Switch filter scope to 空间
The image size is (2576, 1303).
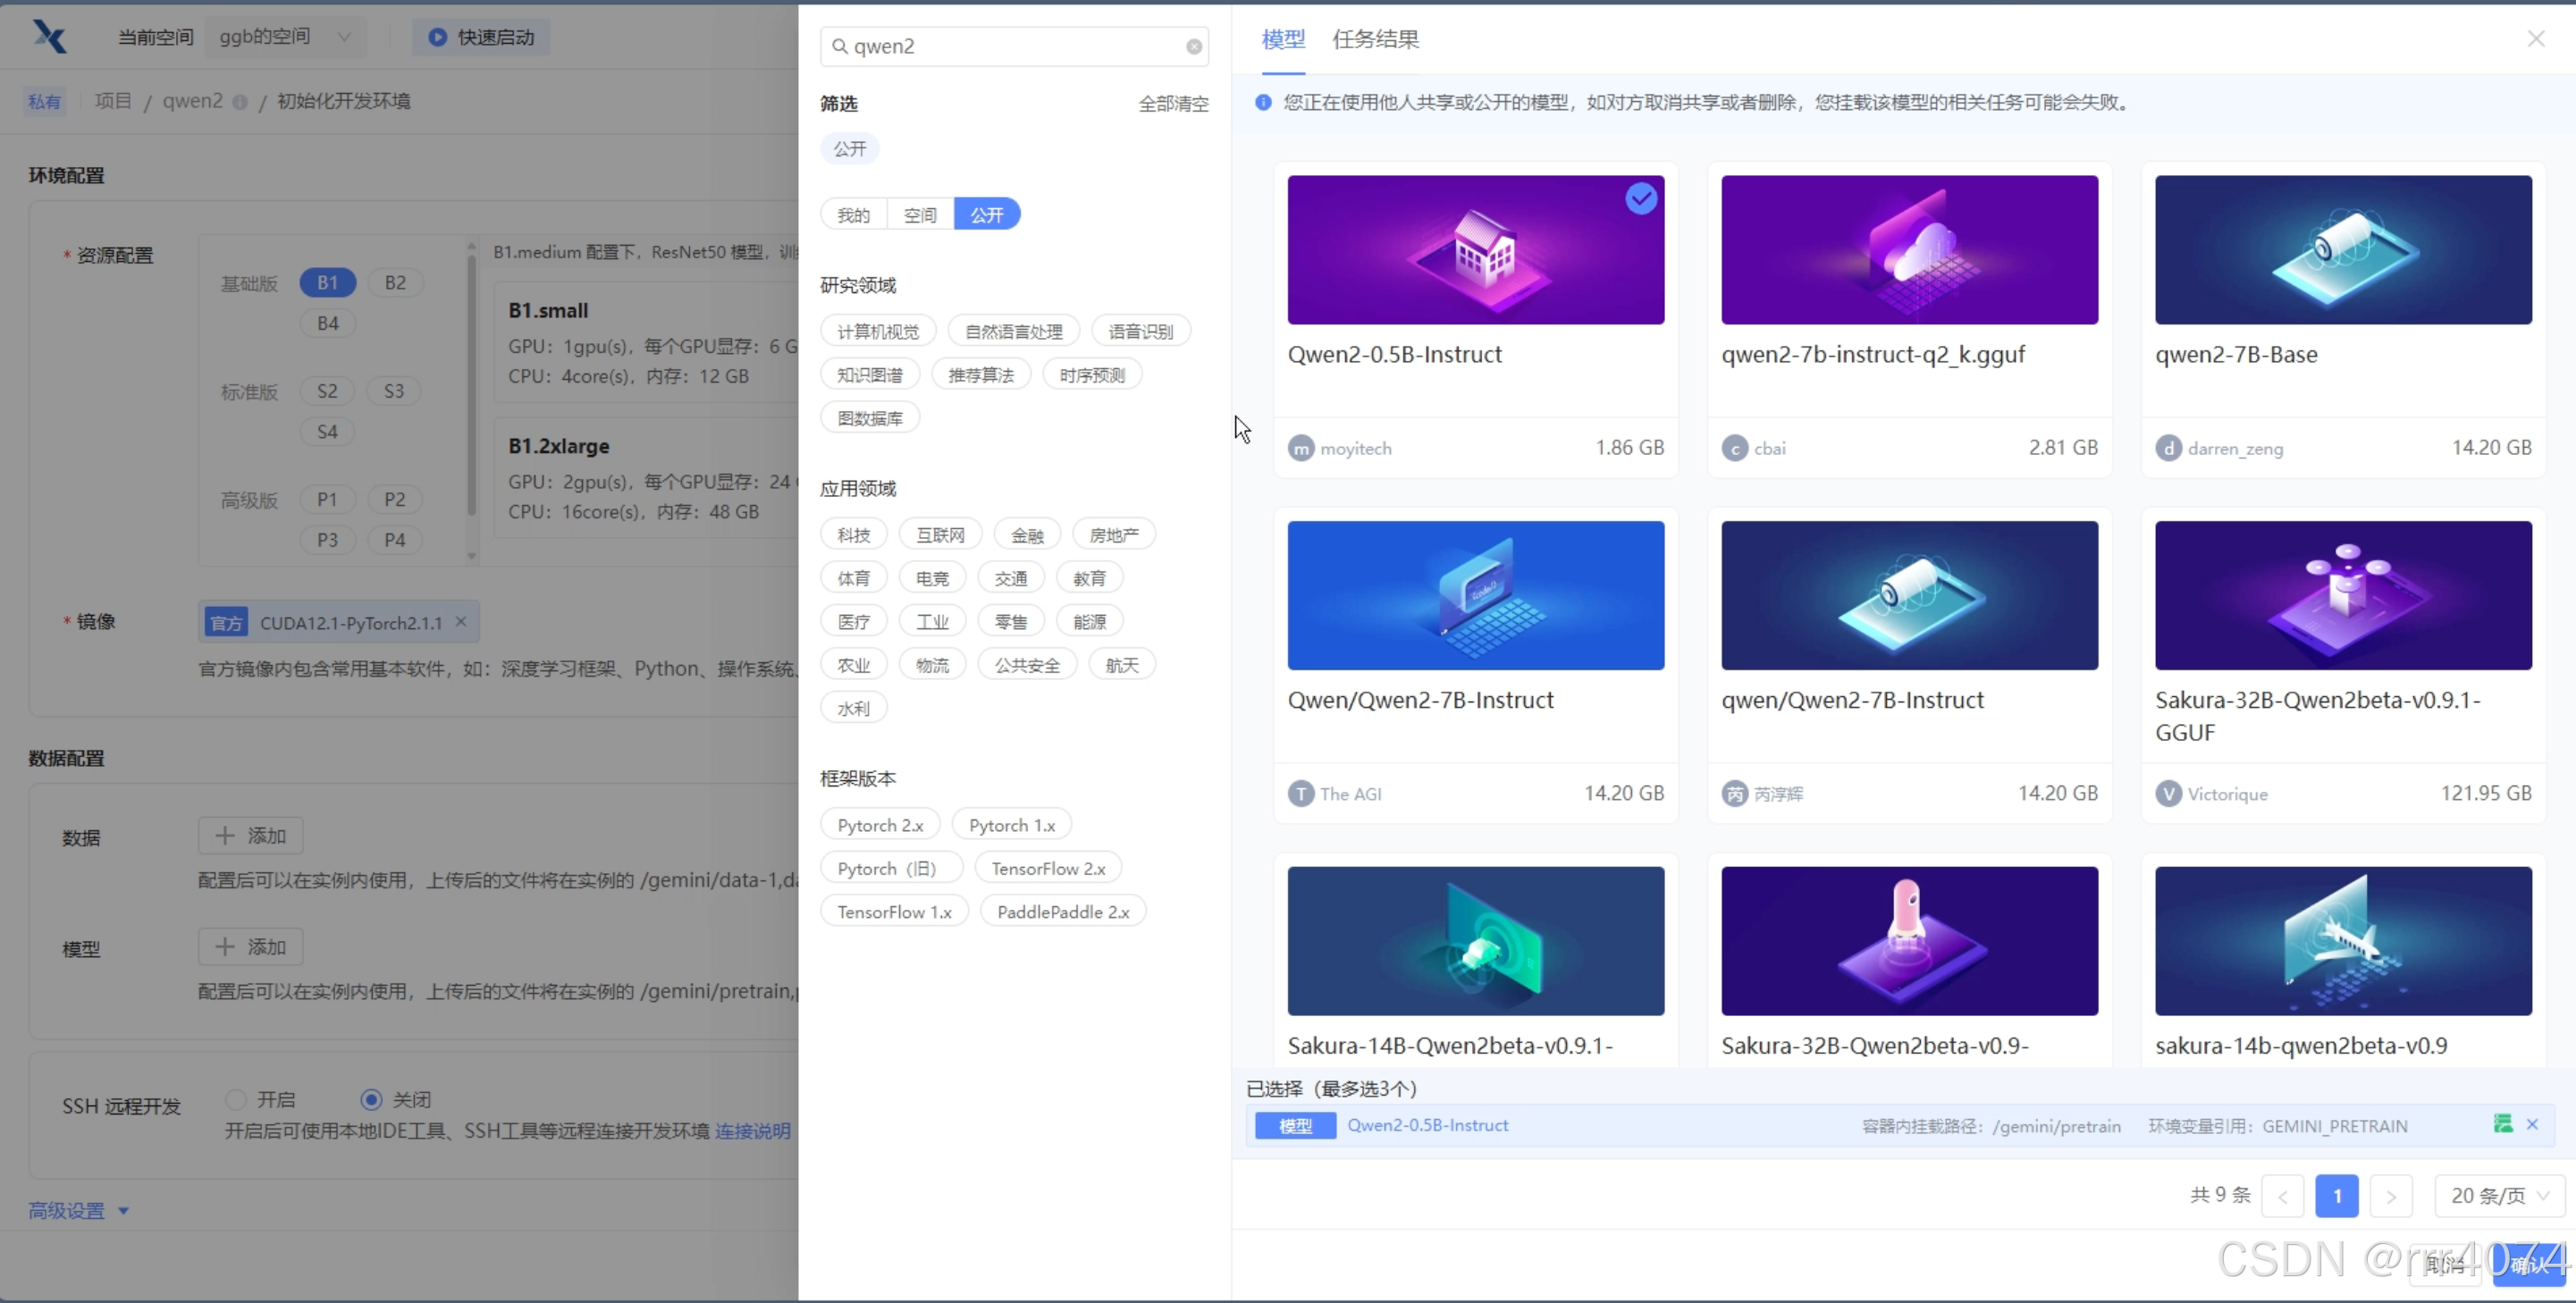pyautogui.click(x=920, y=215)
